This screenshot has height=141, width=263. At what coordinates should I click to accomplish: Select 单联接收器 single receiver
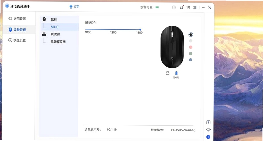(58, 42)
